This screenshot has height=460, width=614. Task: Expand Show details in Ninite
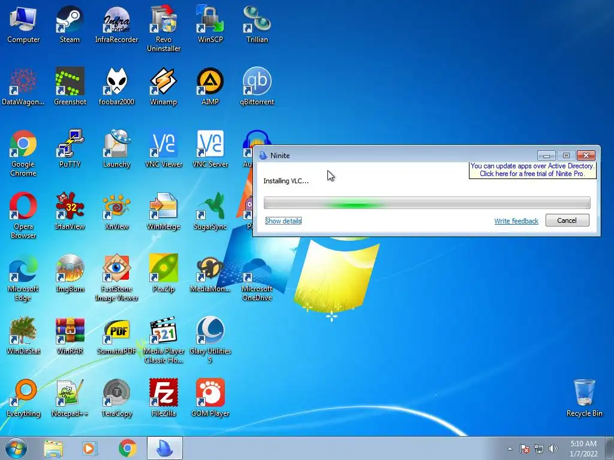pos(283,221)
